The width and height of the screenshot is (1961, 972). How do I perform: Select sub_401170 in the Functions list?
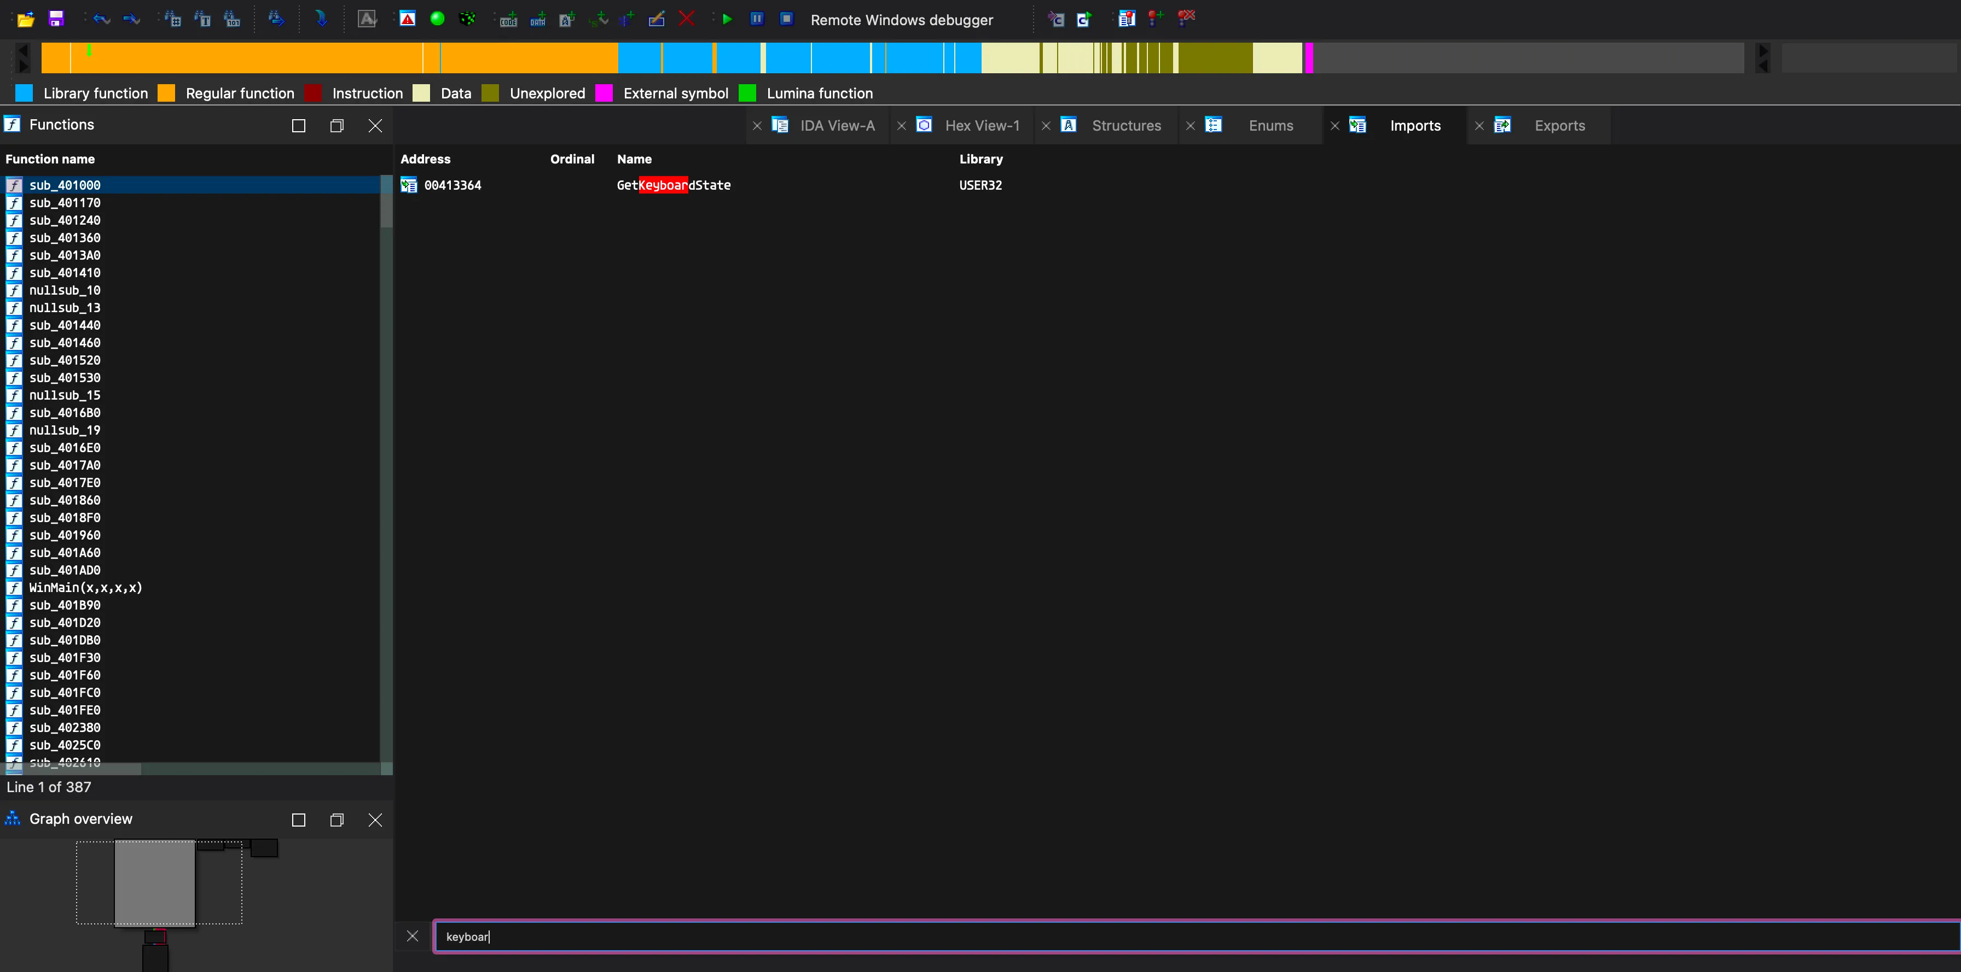point(65,202)
